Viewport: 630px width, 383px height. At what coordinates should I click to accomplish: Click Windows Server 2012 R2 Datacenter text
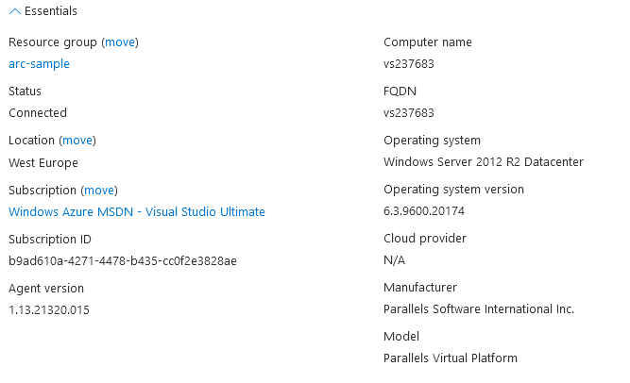click(484, 162)
